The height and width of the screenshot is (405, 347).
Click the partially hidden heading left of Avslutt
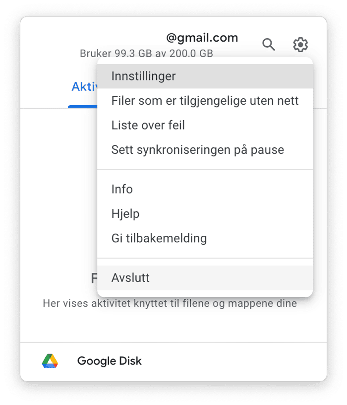[x=94, y=278]
